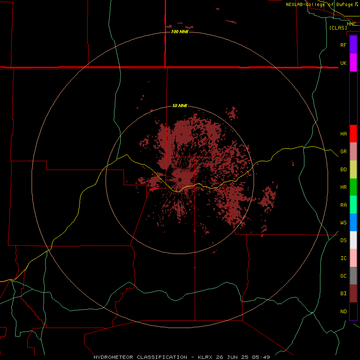360x360 pixels.
Task: Click the HHC product label
Action: coord(352,24)
